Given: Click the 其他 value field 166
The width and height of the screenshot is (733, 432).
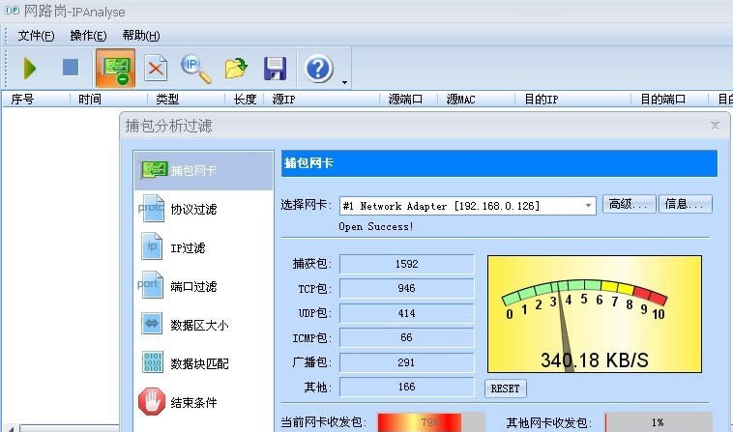Looking at the screenshot, I should coord(407,387).
